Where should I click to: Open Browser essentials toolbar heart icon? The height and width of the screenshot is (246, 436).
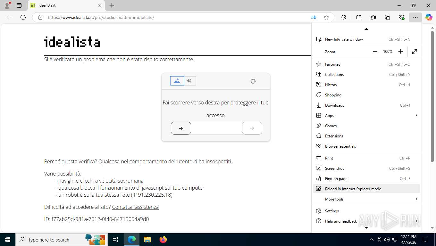click(x=401, y=17)
